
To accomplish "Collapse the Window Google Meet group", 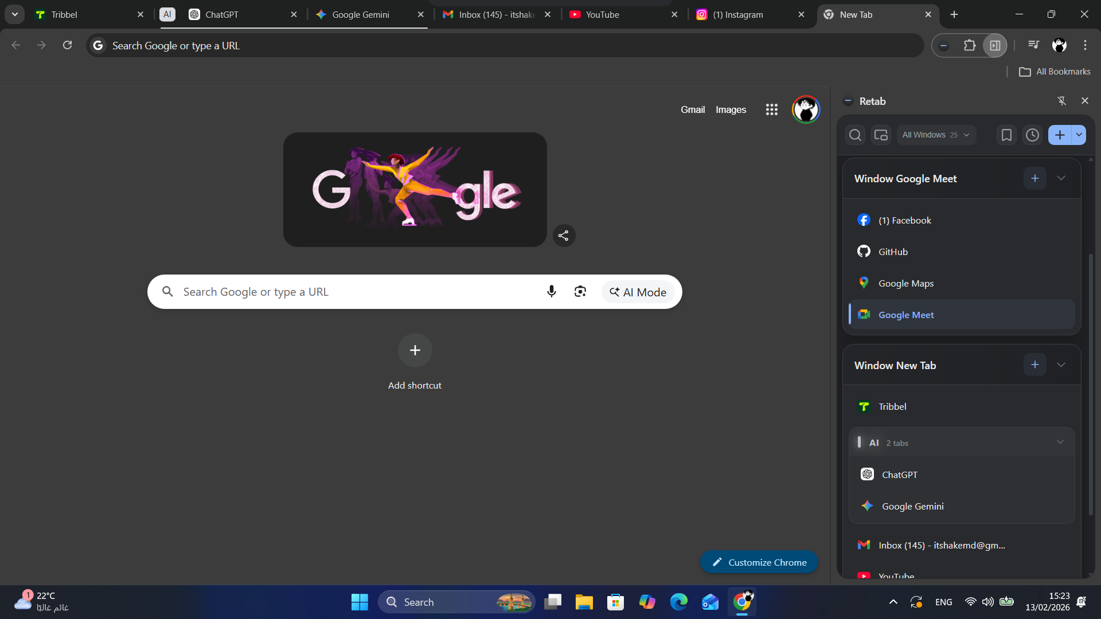I will click(1061, 178).
